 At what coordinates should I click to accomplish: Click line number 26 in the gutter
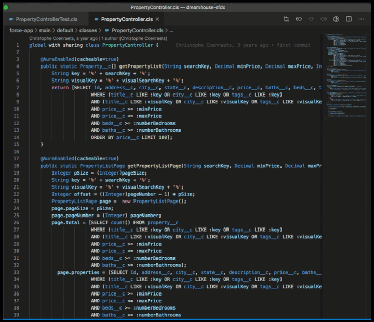[16, 222]
